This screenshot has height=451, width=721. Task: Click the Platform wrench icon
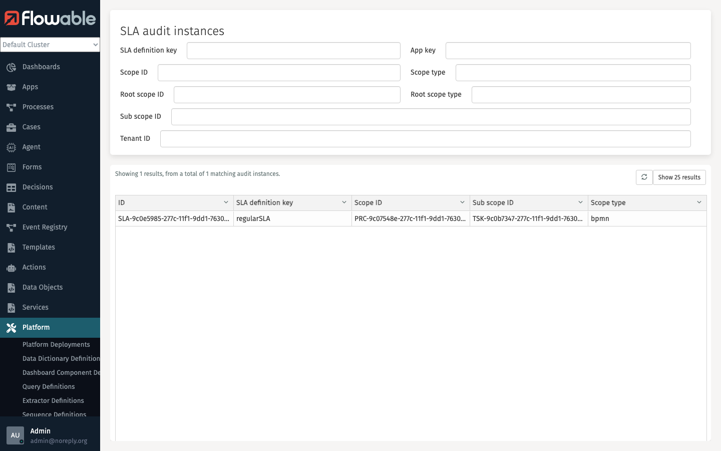coord(11,327)
